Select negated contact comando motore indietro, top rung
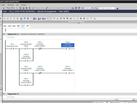137x103 pixels. click(x=40, y=49)
